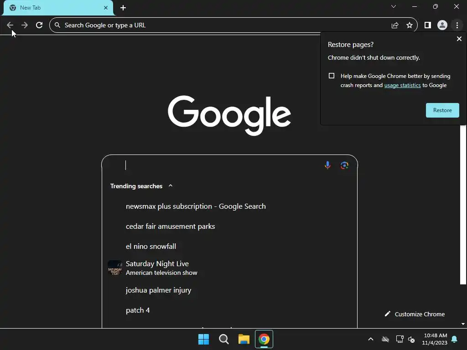Enable sending crash reports checkbox
Screen dimensions: 467x350
click(x=332, y=76)
